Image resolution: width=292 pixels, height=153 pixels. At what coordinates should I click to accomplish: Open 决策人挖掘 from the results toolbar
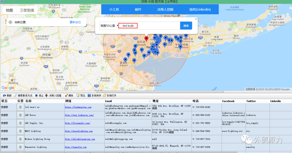coord(53,96)
